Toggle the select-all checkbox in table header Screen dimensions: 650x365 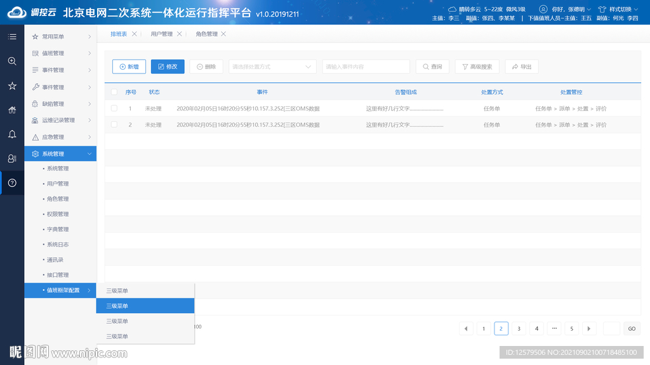click(114, 92)
